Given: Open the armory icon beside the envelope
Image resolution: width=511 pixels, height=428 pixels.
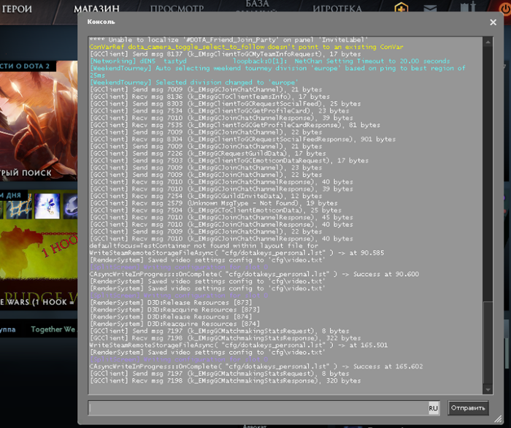Looking at the screenshot, I should (x=468, y=7).
